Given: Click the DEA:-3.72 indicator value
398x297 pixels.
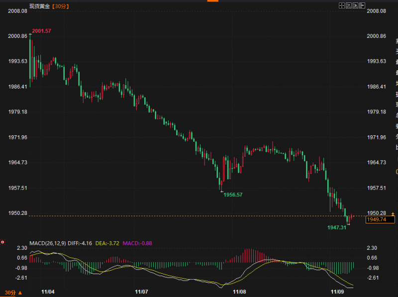Looking at the screenshot, I should 108,243.
